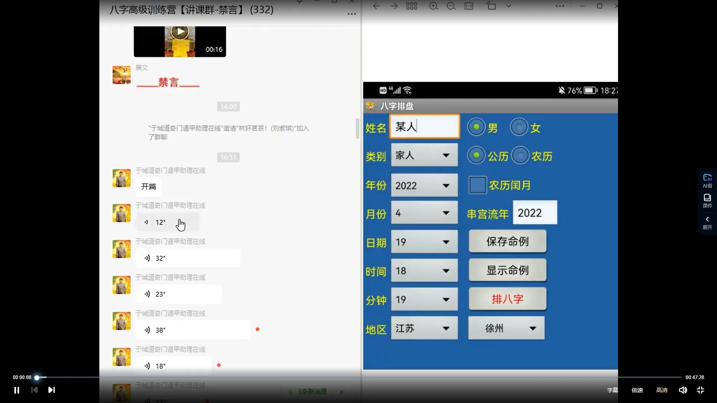Toggle the 农历闰月 checkbox
This screenshot has width=717, height=403.
tap(477, 185)
